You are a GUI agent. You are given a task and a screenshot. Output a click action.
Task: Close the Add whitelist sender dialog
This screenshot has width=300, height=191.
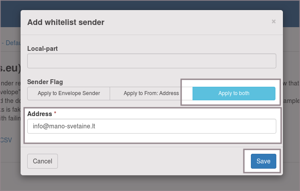tap(274, 21)
